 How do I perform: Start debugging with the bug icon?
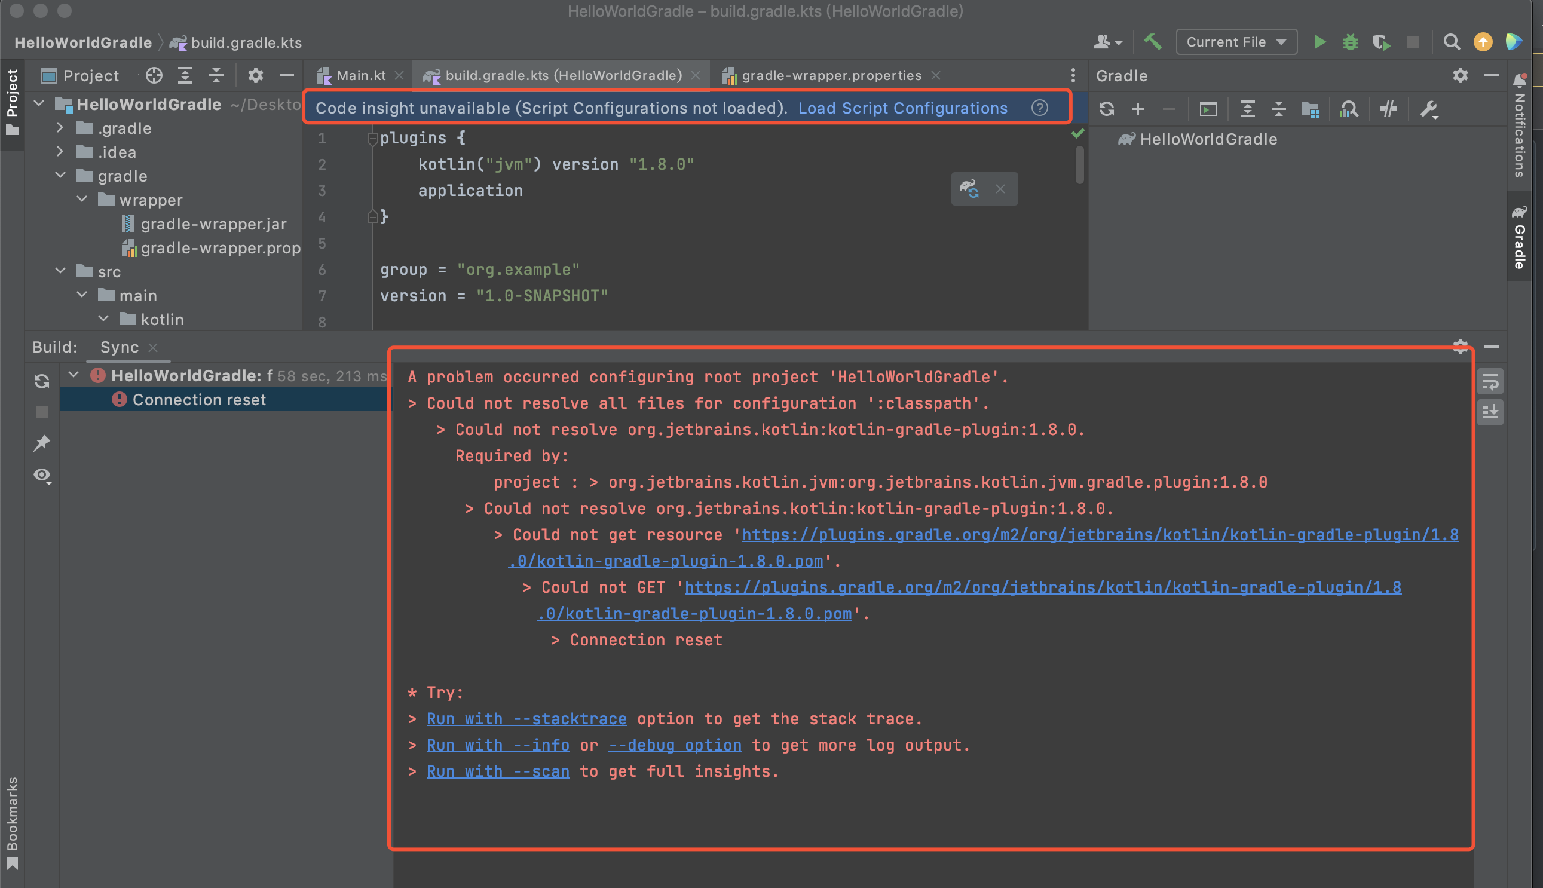click(x=1351, y=42)
